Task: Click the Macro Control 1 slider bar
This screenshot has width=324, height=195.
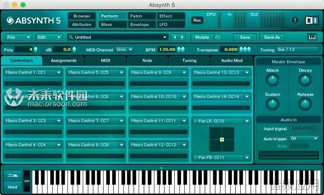Action: [33, 84]
